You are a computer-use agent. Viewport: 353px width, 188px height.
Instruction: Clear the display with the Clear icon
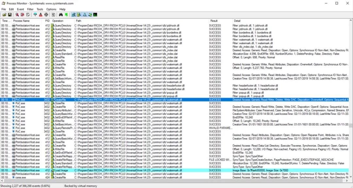coord(28,15)
